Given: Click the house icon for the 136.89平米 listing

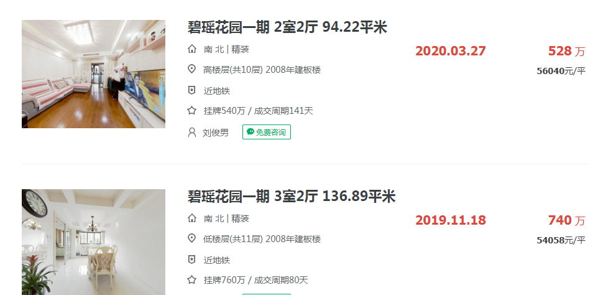Looking at the screenshot, I should pos(192,218).
